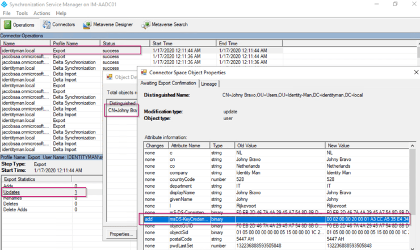
Task: Click the Updates export statistics link
Action: pyautogui.click(x=11, y=193)
